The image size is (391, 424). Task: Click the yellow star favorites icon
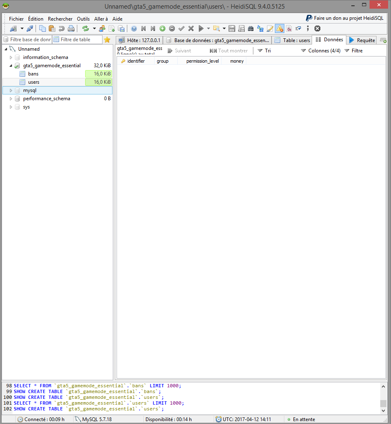tap(107, 40)
